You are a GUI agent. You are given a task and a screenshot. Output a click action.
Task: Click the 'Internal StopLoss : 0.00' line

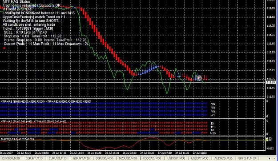pyautogui.click(x=45, y=40)
